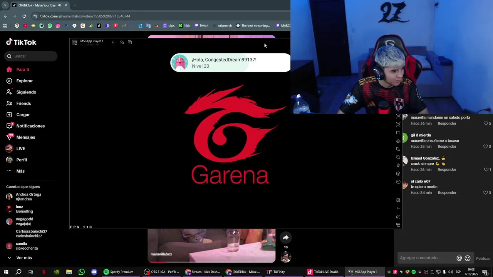Click the sidebar back arrow in MSI App Player

[398, 208]
